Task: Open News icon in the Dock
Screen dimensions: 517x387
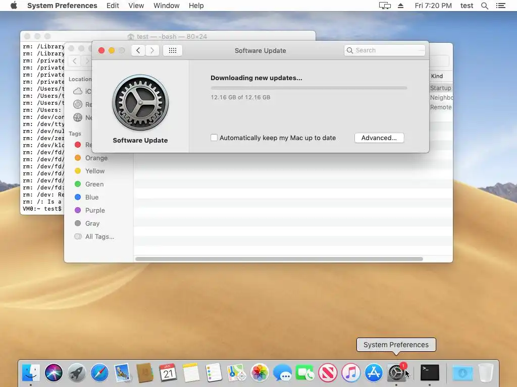Action: pos(328,372)
